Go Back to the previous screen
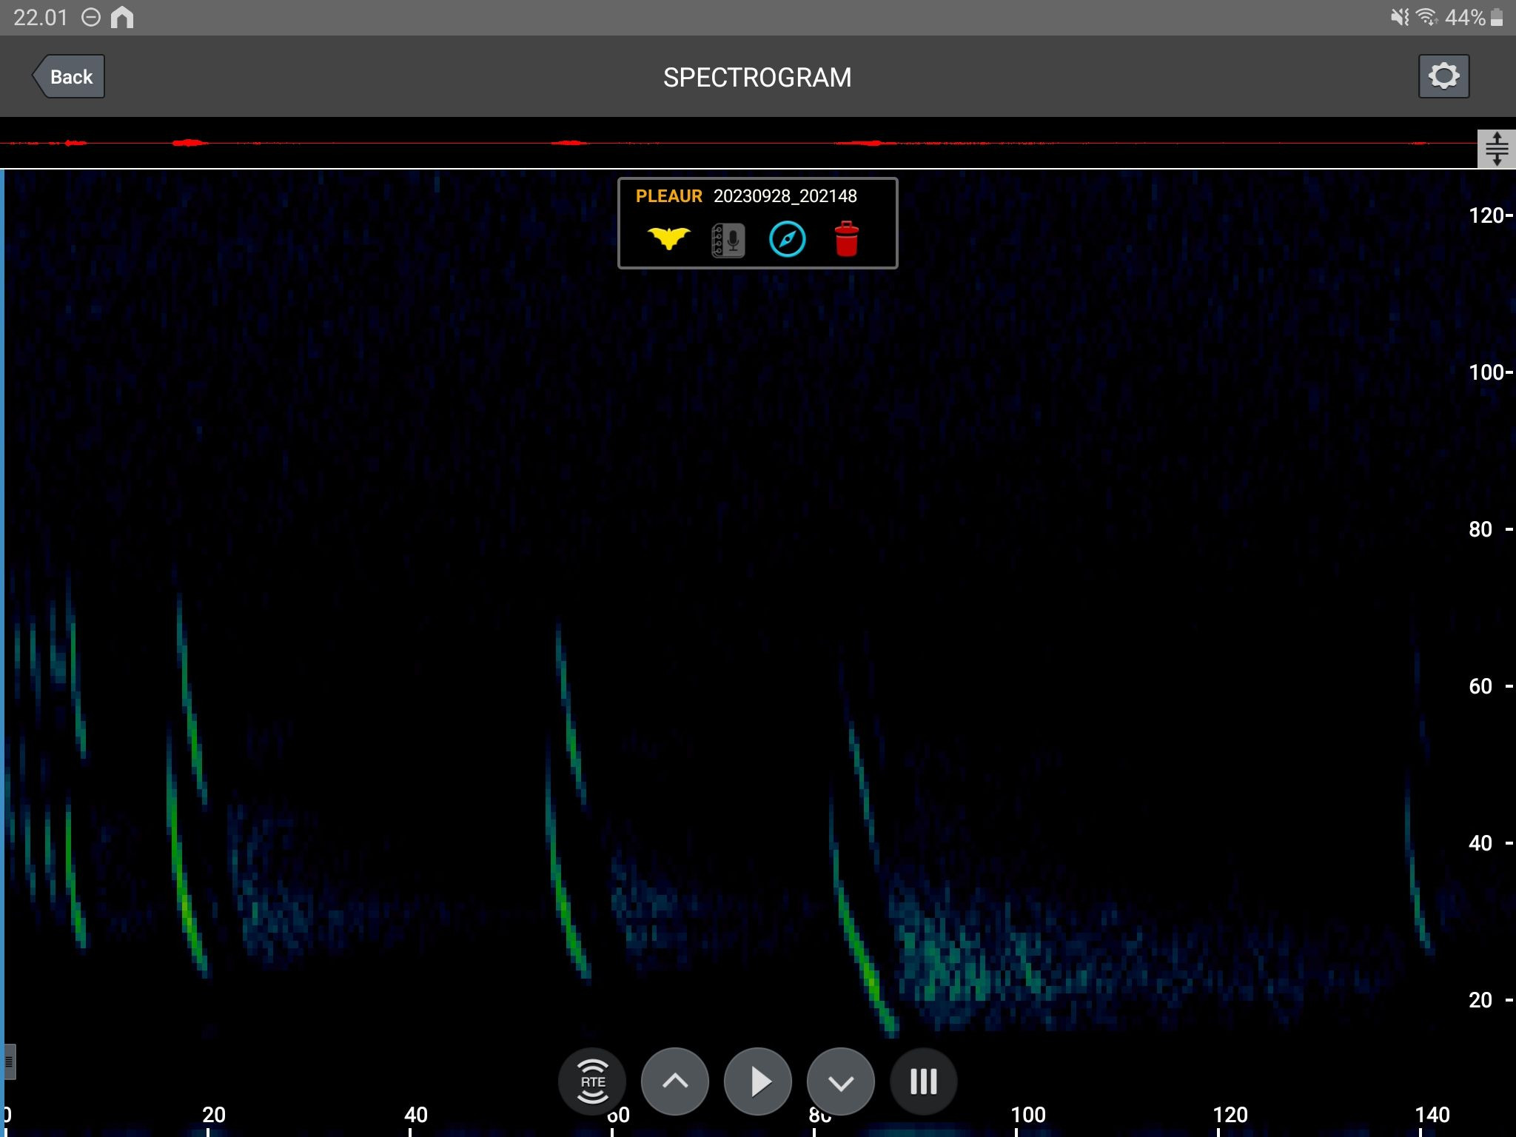Screen dimensions: 1516x1137 coord(69,76)
